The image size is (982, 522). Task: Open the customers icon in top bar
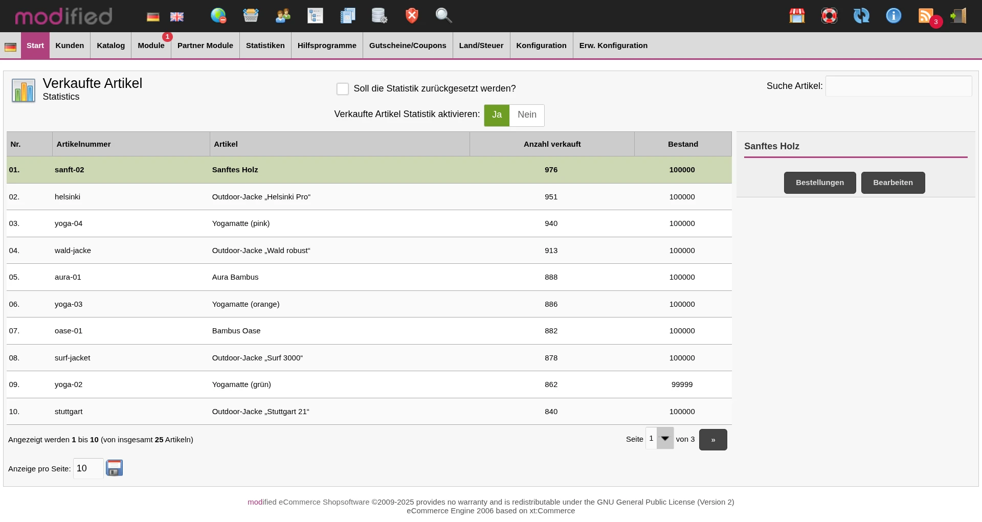(283, 16)
